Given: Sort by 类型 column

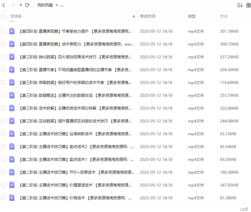Looking at the screenshot, I should pos(192,16).
